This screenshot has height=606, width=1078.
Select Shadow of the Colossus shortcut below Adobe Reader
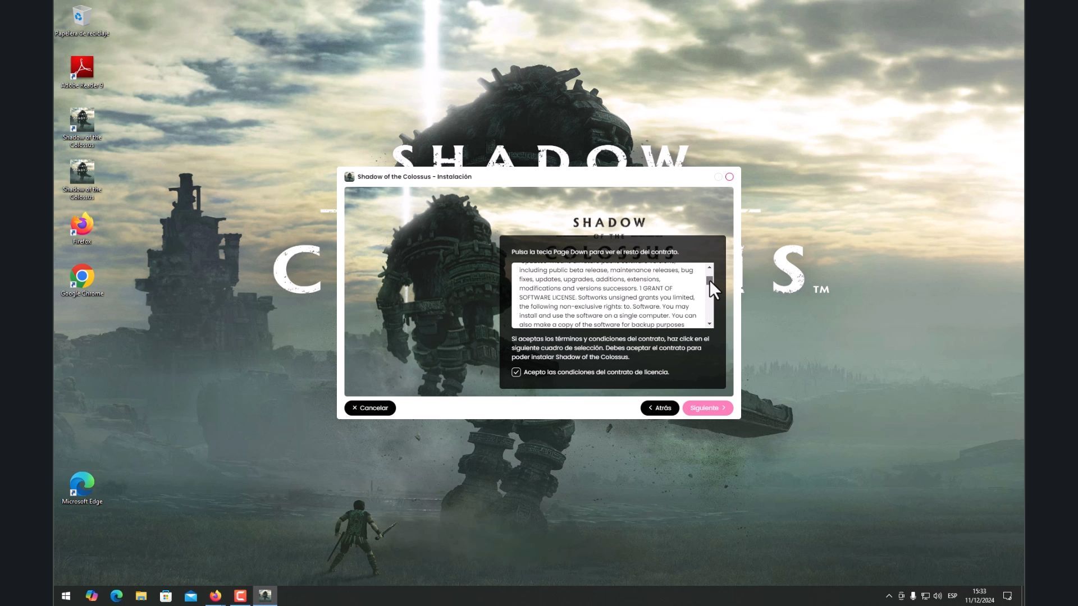click(82, 128)
